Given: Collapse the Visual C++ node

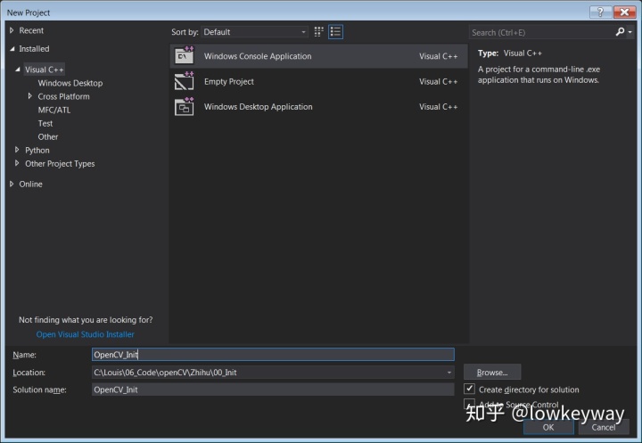Looking at the screenshot, I should tap(18, 70).
